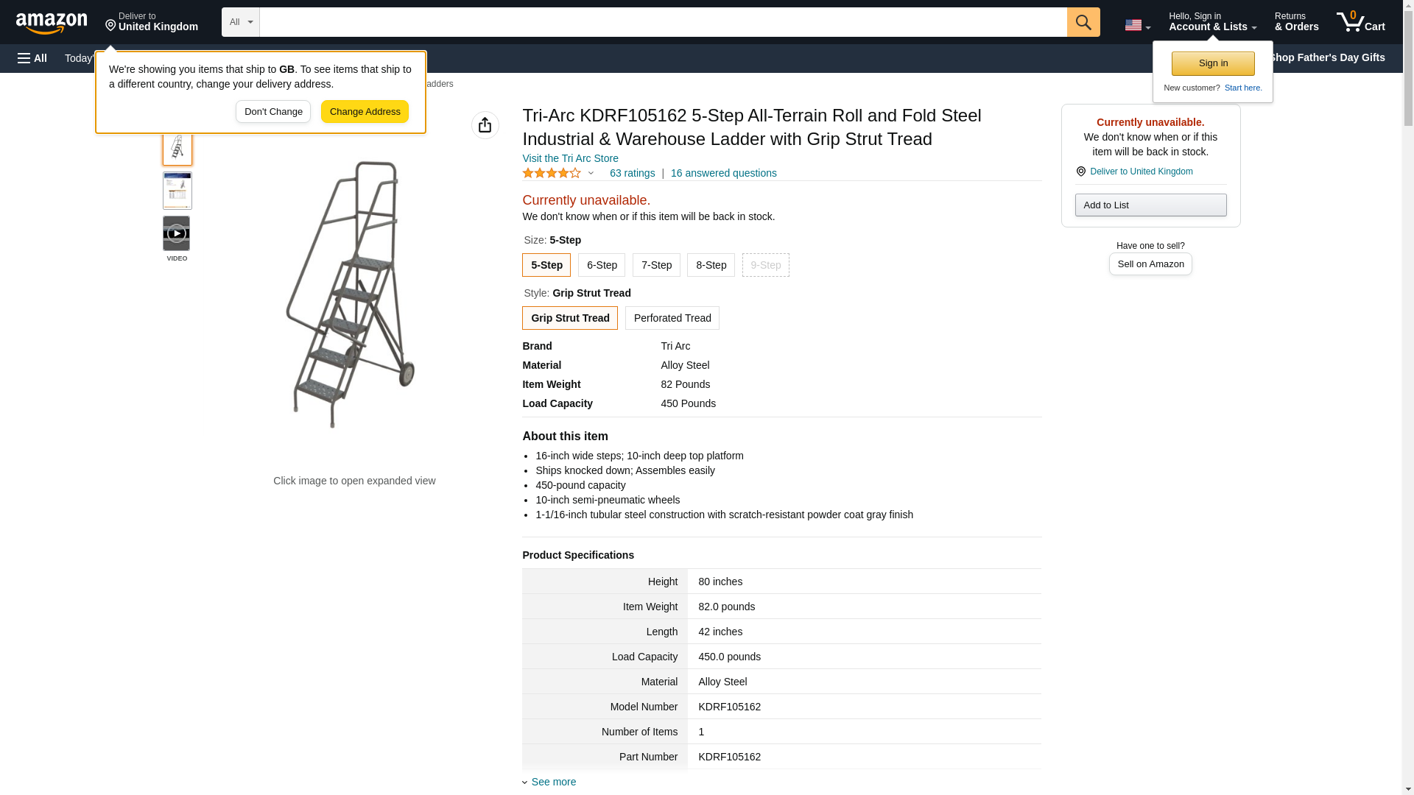Open the All search category dropdown
The image size is (1414, 795).
coord(240,22)
